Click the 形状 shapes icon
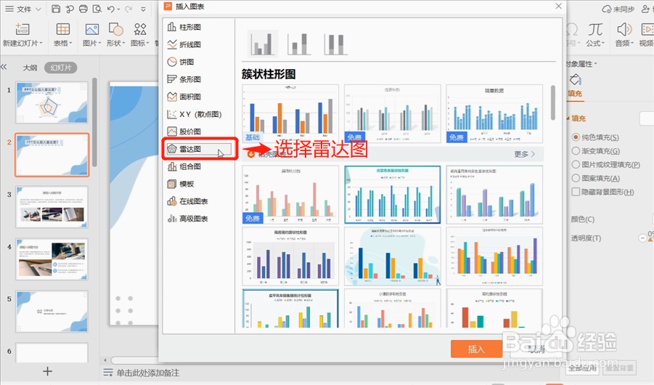 tap(115, 29)
